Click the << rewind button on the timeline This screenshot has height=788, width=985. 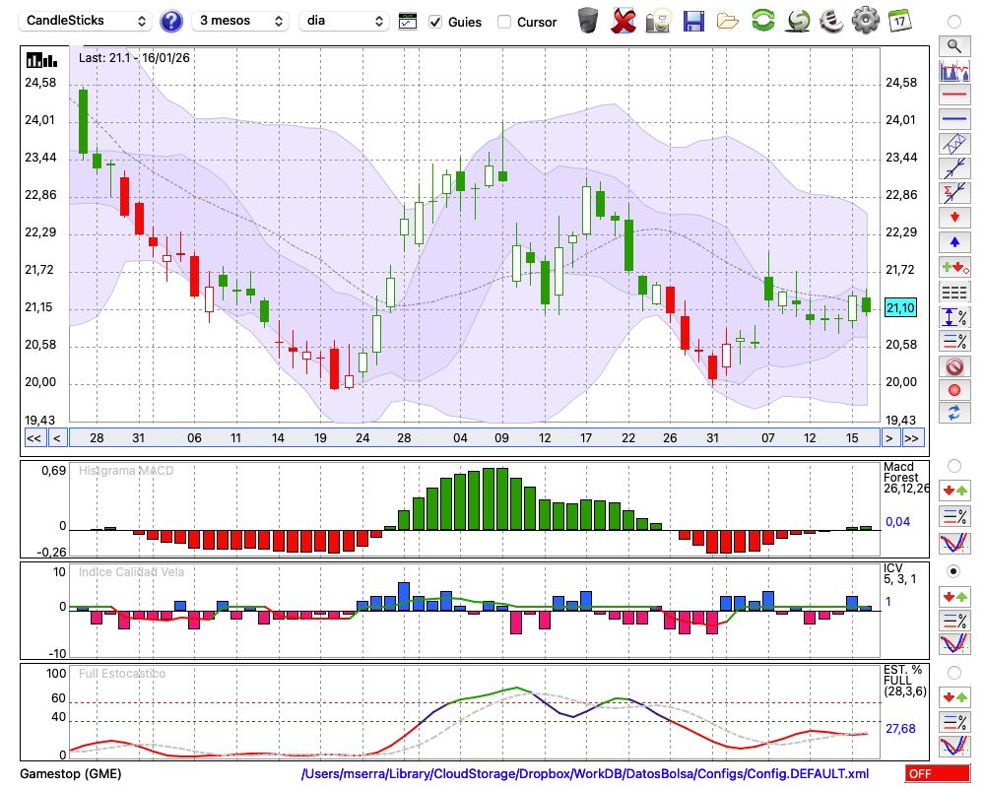point(33,438)
